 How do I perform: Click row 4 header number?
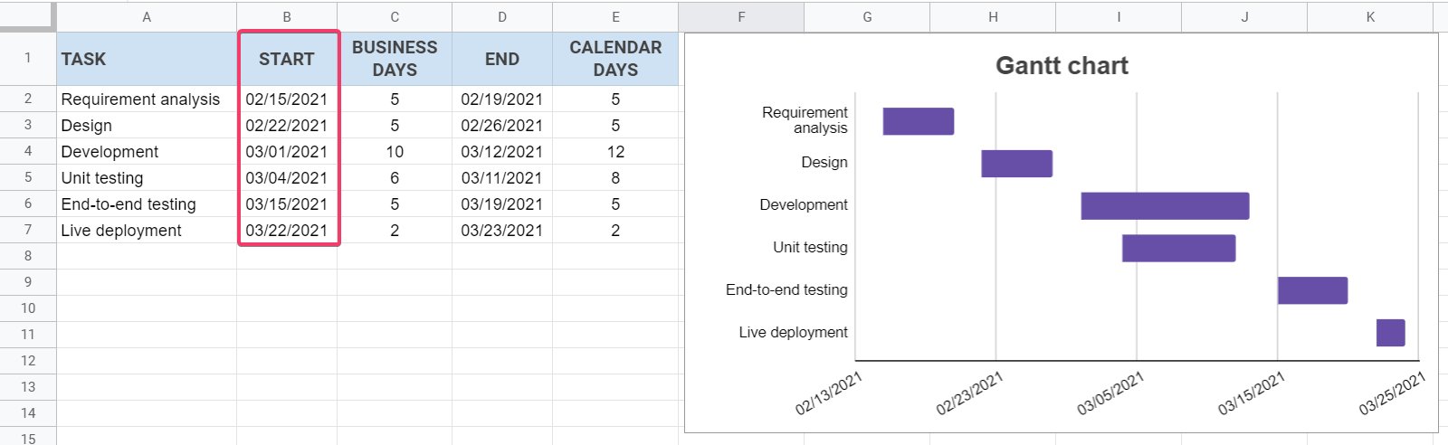point(28,151)
